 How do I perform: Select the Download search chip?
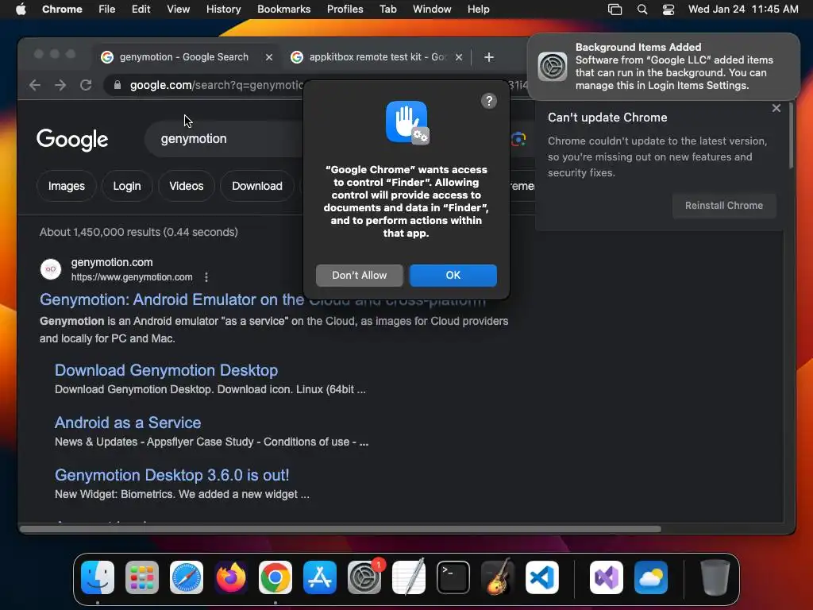click(x=257, y=186)
